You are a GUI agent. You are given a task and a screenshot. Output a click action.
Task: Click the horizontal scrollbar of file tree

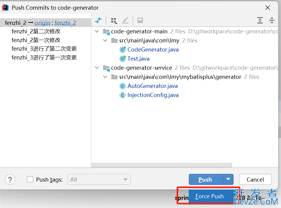tap(162, 165)
